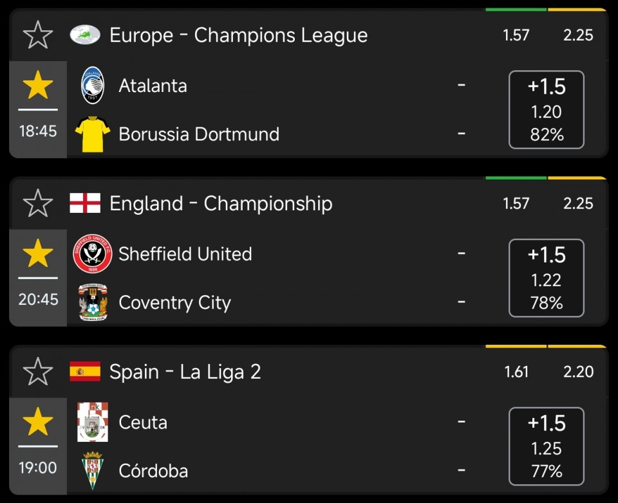
Task: Click the Ceuta club crest icon
Action: click(93, 422)
